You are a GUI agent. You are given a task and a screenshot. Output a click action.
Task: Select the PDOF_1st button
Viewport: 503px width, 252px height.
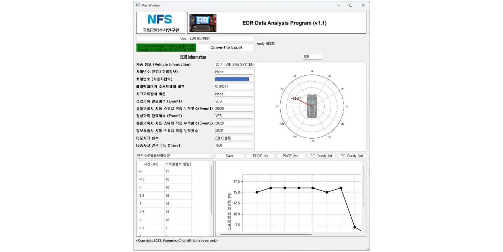(x=260, y=156)
